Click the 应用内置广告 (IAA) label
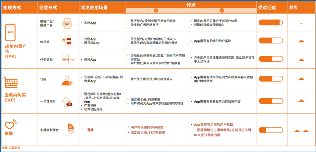 [16, 50]
